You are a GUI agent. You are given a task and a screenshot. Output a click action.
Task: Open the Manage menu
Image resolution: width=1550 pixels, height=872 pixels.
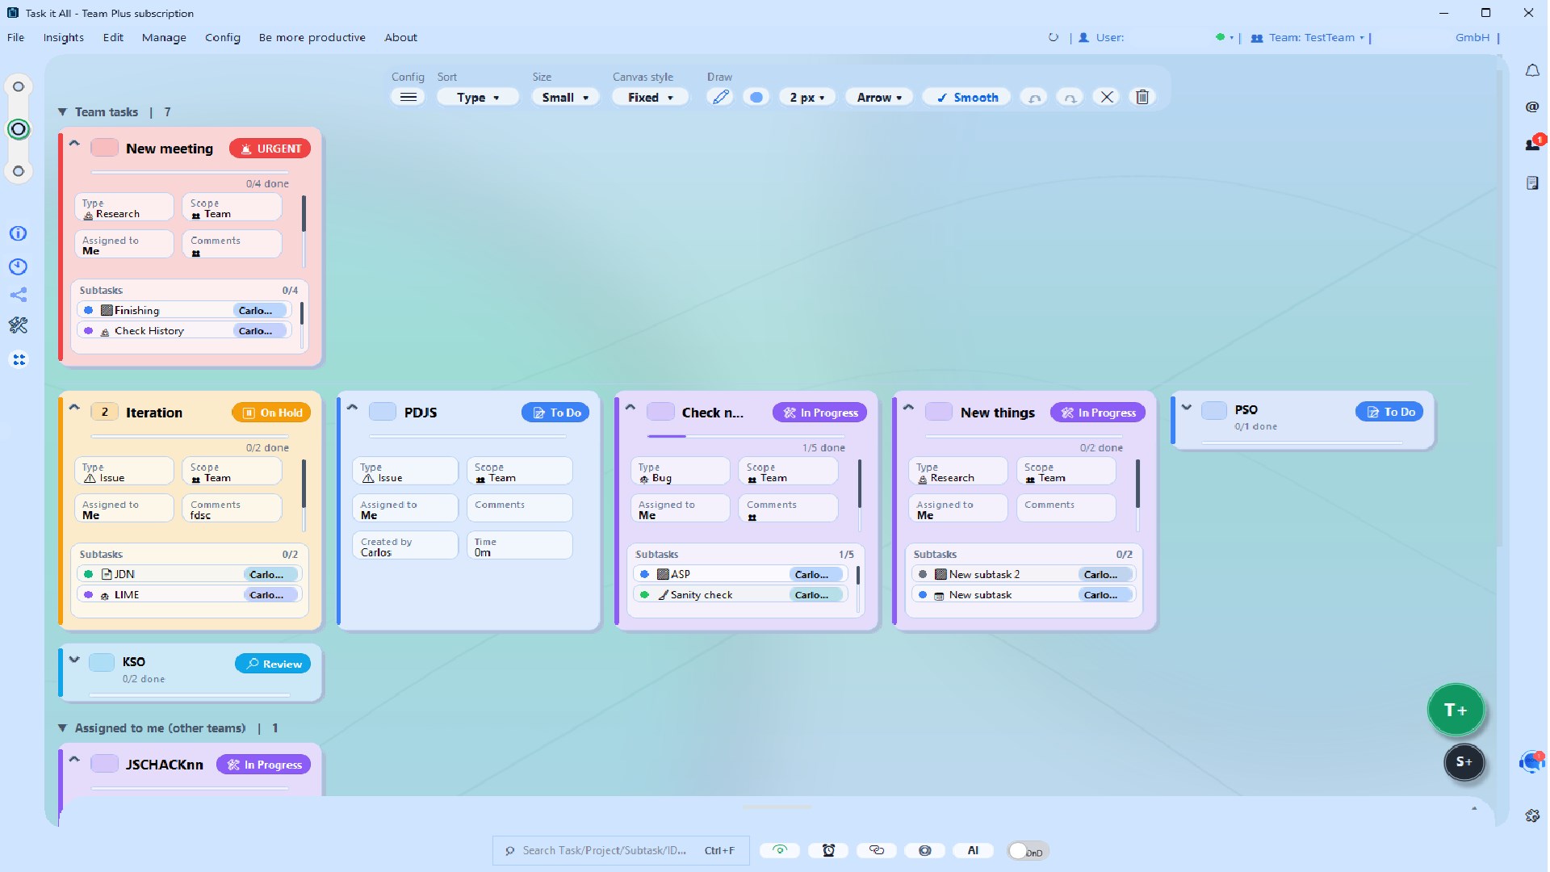(x=164, y=37)
